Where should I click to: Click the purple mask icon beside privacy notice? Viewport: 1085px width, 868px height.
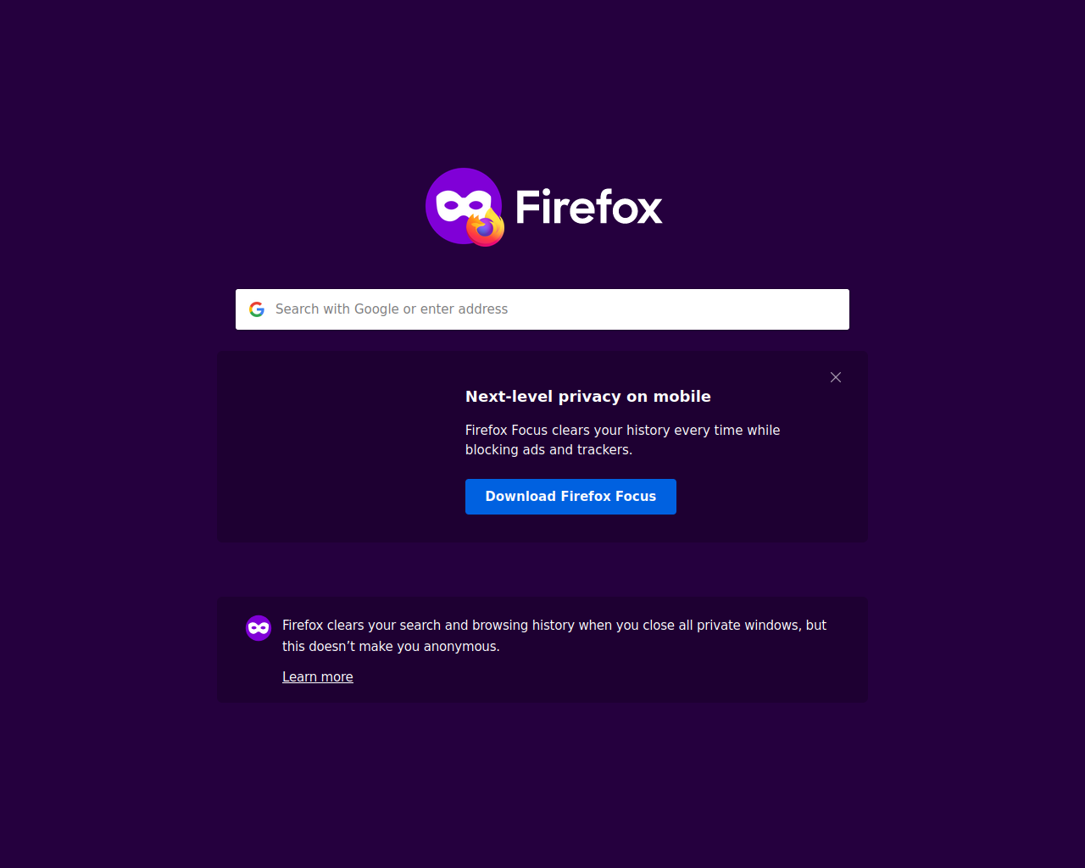point(259,628)
